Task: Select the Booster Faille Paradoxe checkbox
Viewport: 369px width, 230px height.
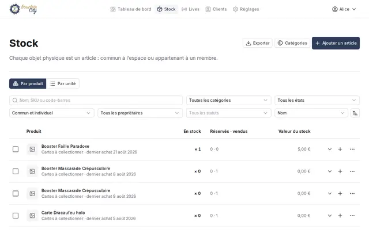Action: (x=16, y=149)
